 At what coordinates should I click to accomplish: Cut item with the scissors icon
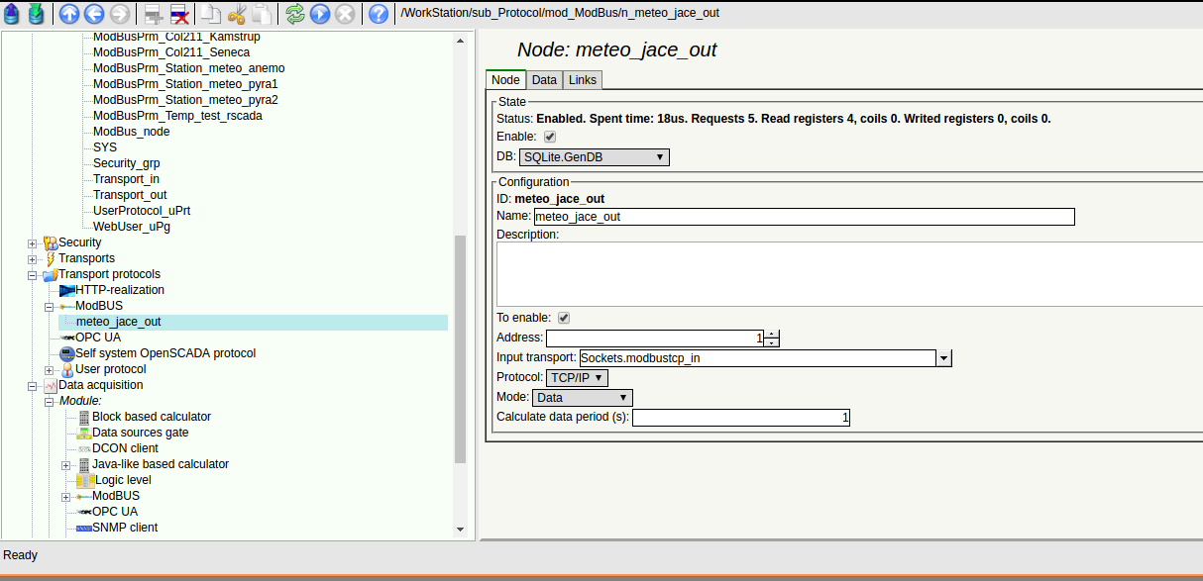[237, 14]
